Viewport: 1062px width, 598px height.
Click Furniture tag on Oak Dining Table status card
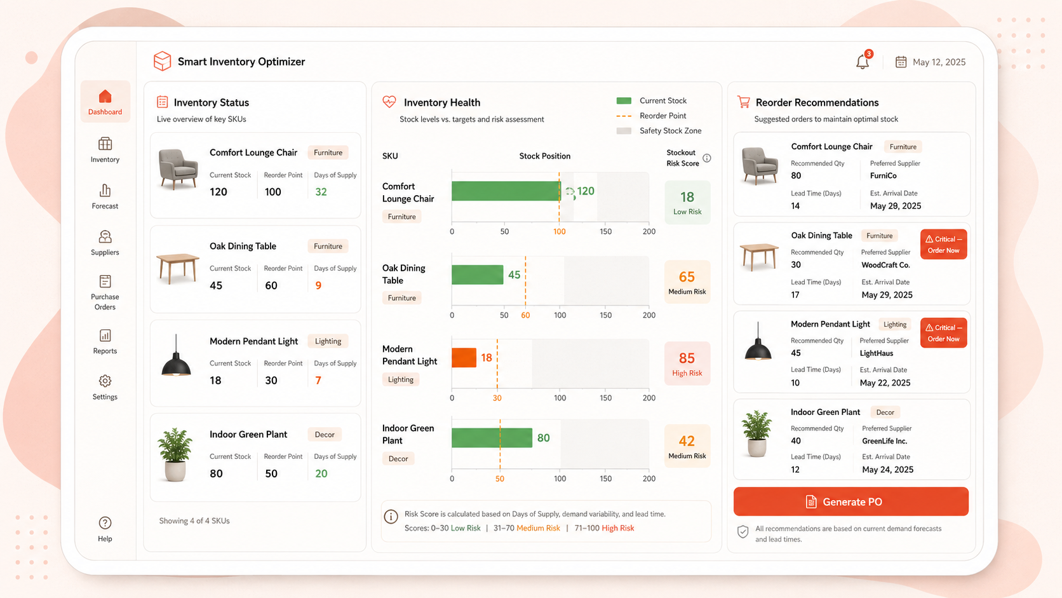tap(328, 246)
